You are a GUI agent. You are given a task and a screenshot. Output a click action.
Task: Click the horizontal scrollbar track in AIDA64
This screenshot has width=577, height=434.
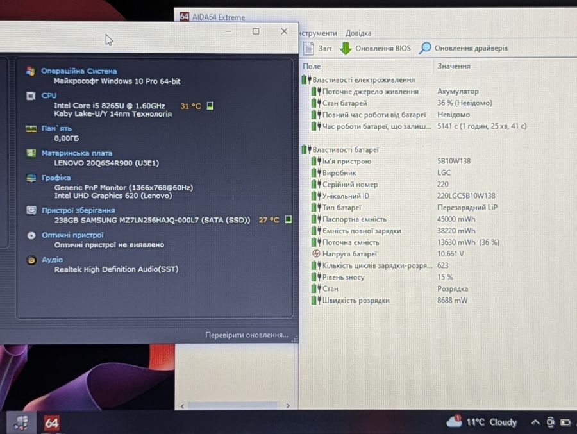232,406
